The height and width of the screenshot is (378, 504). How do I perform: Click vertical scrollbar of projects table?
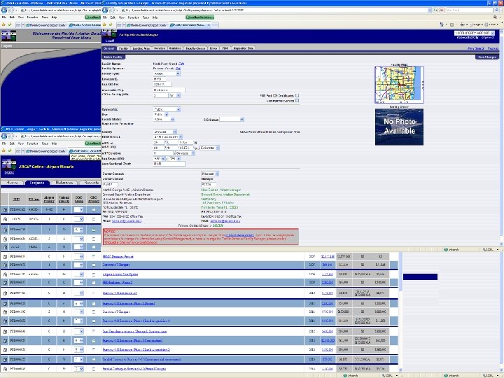click(x=400, y=311)
